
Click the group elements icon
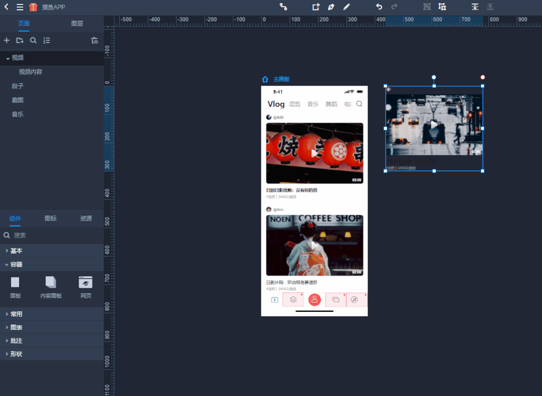pos(427,7)
